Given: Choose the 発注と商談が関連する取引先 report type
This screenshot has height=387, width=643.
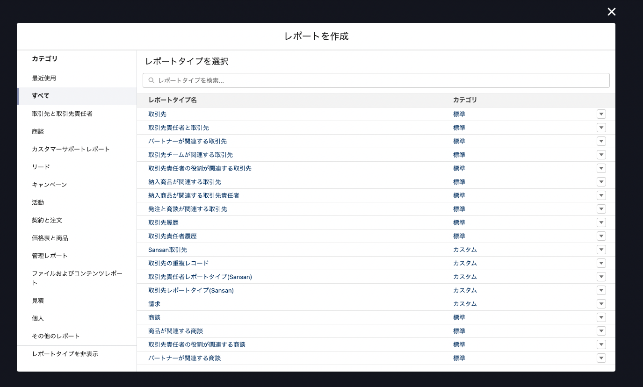Looking at the screenshot, I should point(188,209).
